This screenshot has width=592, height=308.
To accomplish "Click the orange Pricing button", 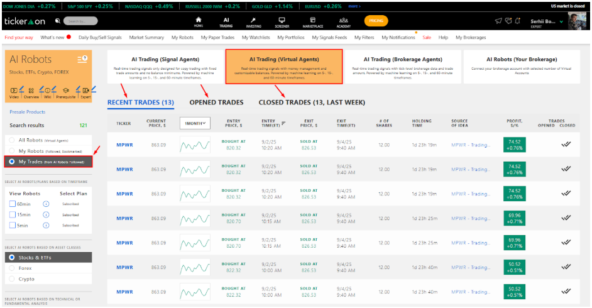I will (x=376, y=21).
